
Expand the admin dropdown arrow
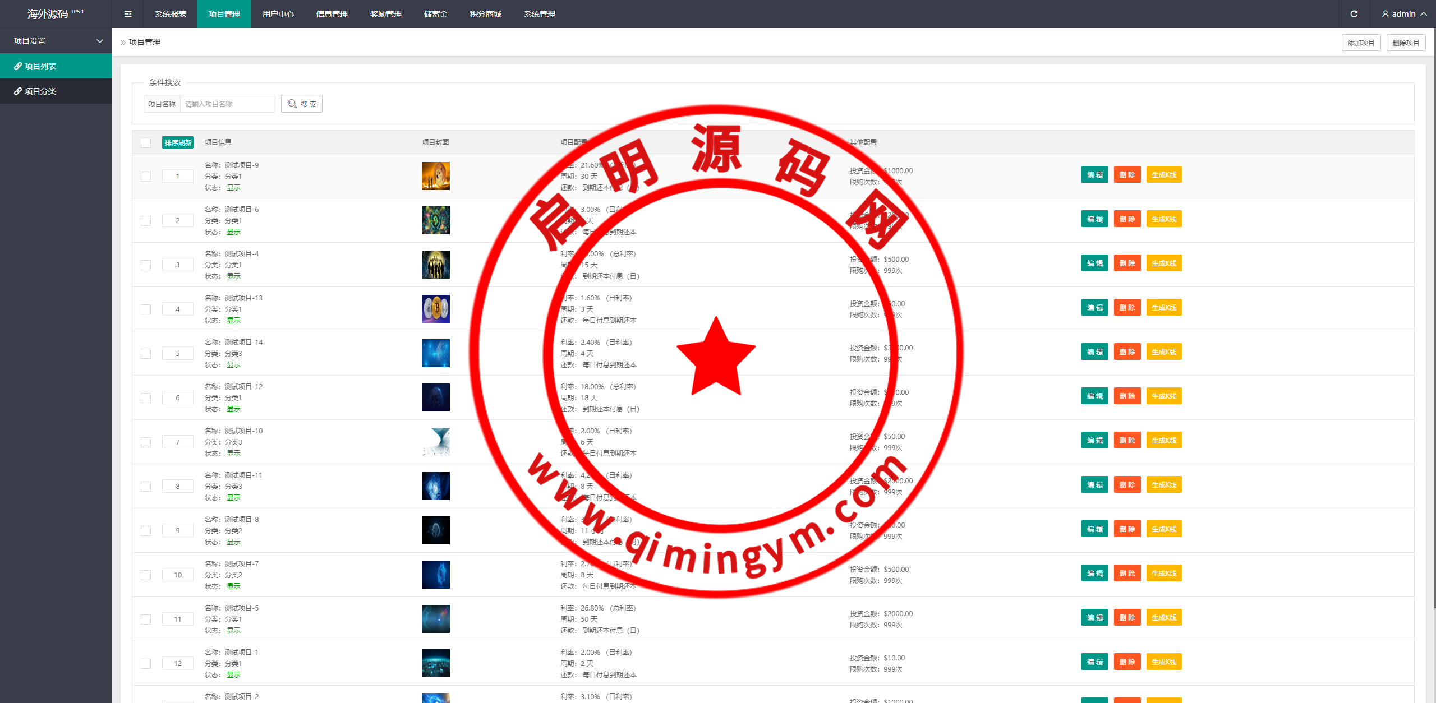click(x=1424, y=14)
